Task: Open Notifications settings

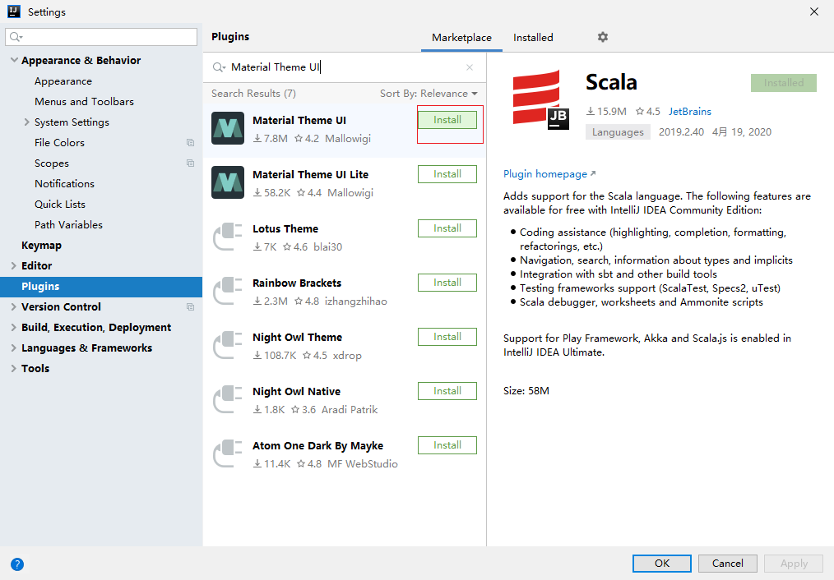Action: pyautogui.click(x=64, y=184)
